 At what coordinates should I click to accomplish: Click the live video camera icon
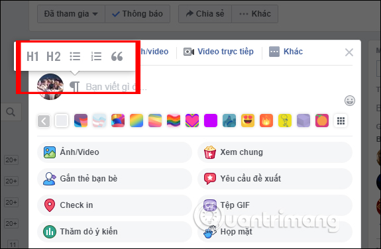(189, 52)
